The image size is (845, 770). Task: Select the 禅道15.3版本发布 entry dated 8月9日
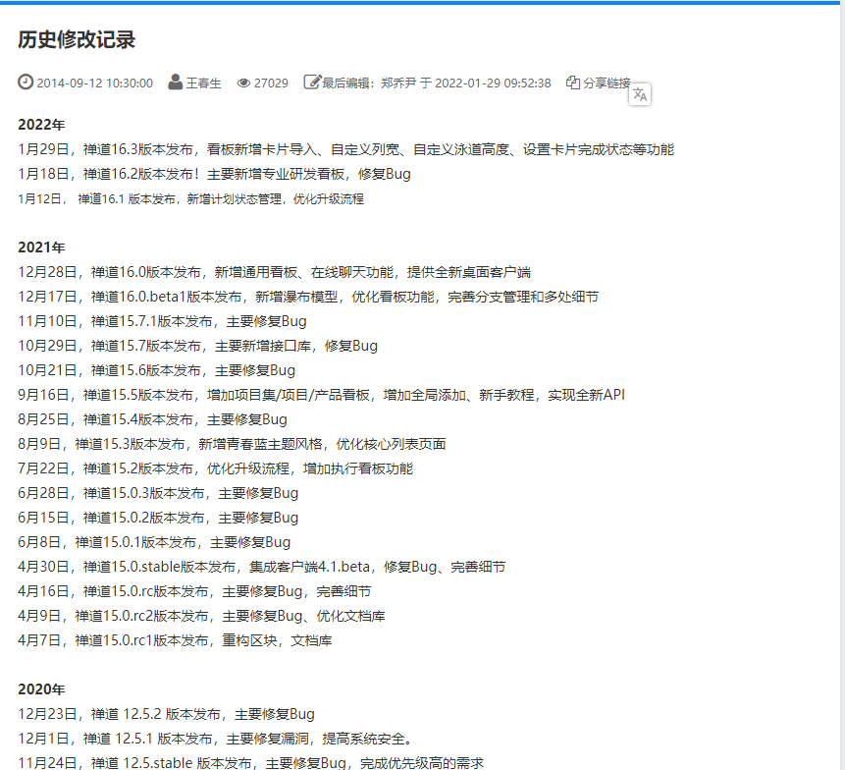click(x=232, y=444)
